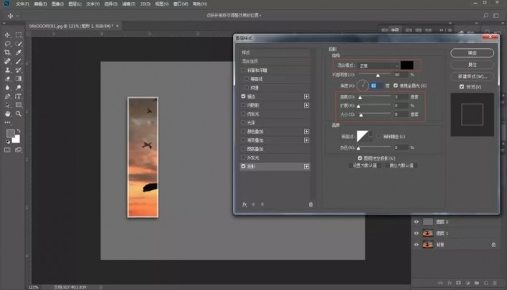Click the 确定 (OK) button

pos(472,53)
